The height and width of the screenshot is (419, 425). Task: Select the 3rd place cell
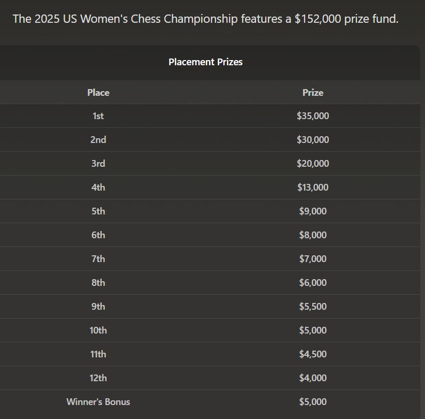click(98, 164)
